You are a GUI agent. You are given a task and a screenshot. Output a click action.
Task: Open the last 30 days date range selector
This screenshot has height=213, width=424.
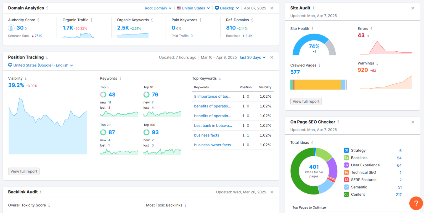pyautogui.click(x=252, y=57)
